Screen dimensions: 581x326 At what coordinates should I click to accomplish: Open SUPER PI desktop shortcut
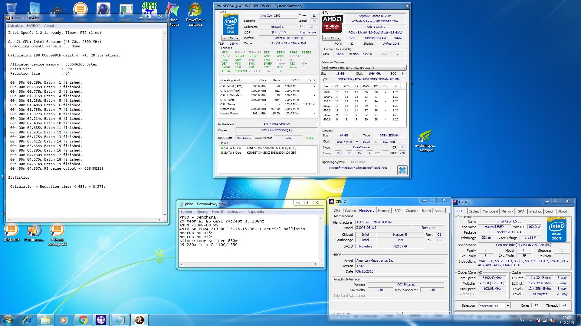coord(149,8)
